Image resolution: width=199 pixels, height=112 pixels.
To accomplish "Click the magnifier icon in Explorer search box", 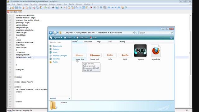I will (172, 33).
